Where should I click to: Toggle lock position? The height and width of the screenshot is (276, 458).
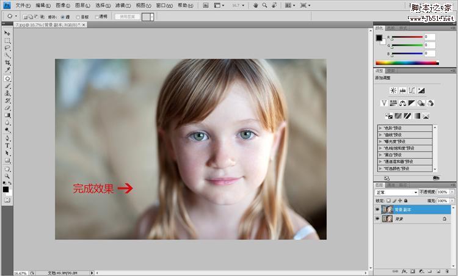pos(400,201)
